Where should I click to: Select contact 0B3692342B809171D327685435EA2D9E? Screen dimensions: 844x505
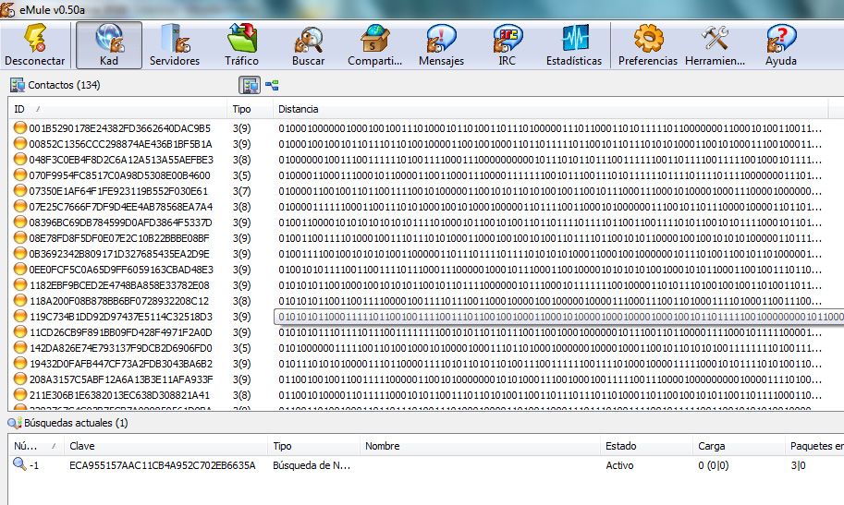(x=119, y=254)
